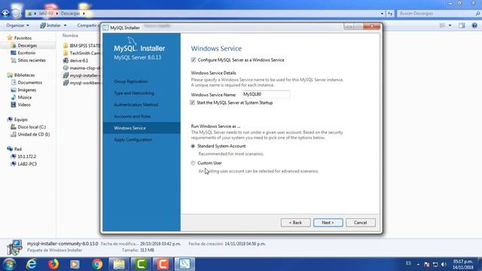Image resolution: width=482 pixels, height=271 pixels.
Task: Click the Equipo computer icon
Action: [10, 120]
